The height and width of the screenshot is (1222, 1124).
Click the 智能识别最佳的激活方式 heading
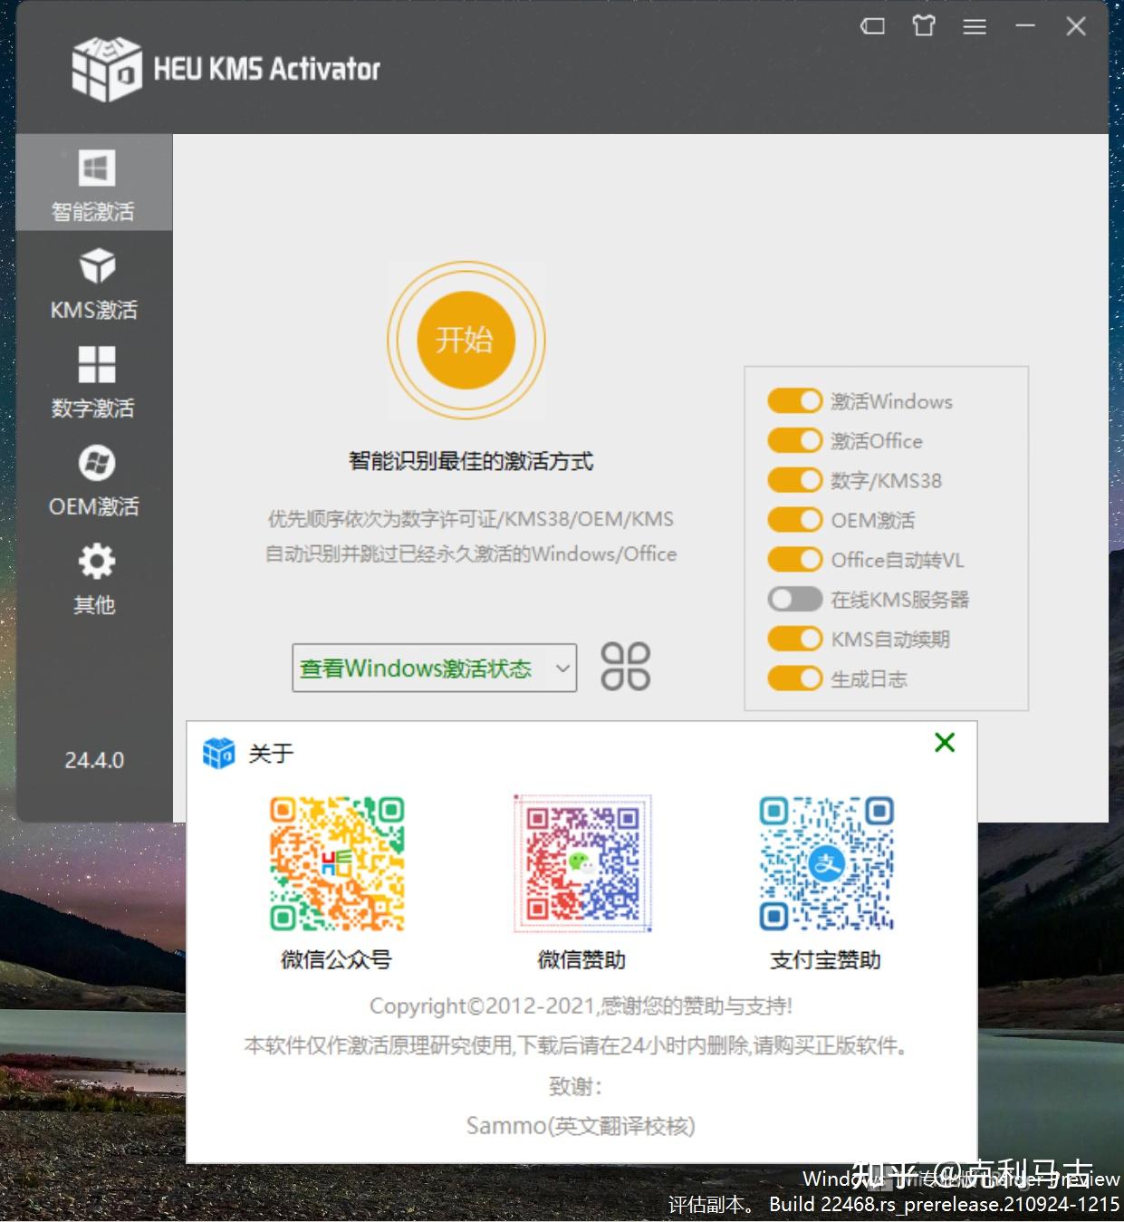tap(471, 461)
